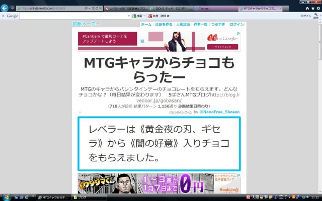Open the 診断を作る navigation item
Screen dimensions: 322x201
(164, 25)
